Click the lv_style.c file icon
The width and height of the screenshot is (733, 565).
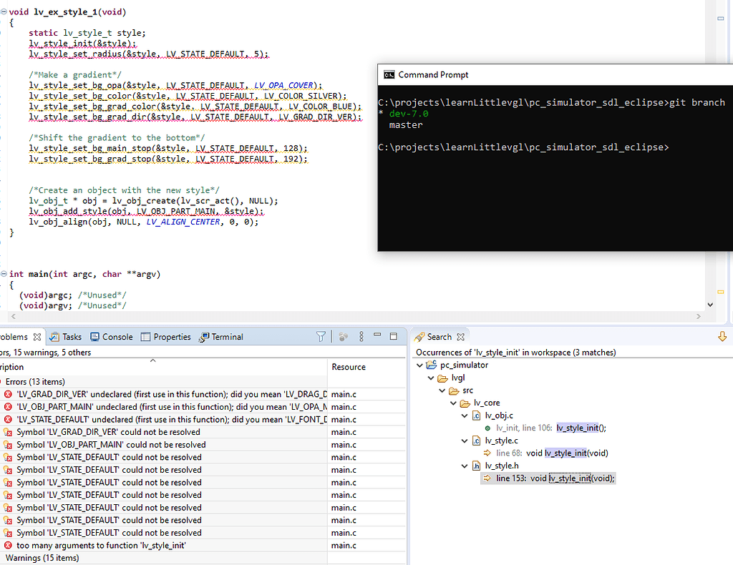pyautogui.click(x=476, y=441)
